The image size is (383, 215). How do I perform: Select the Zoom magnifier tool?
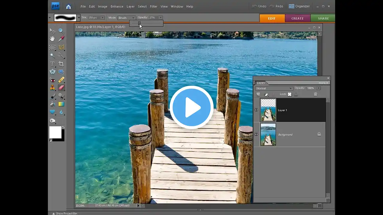pyautogui.click(x=61, y=31)
